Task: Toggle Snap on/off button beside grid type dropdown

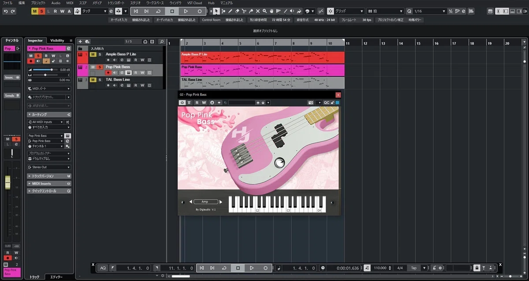Action: click(x=330, y=11)
